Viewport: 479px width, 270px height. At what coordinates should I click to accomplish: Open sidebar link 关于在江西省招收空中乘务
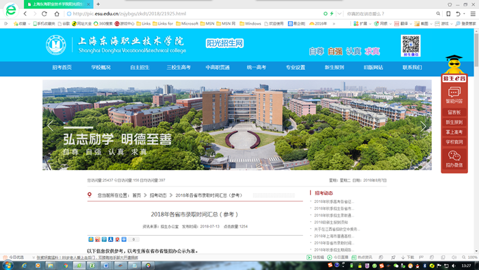click(x=337, y=229)
